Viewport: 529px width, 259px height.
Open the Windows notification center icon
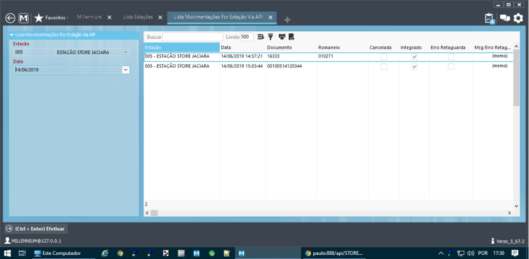tap(515, 253)
